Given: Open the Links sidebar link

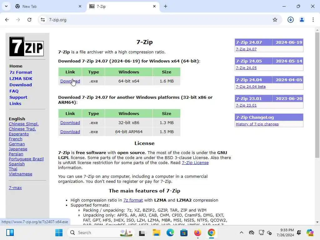Looking at the screenshot, I should coord(15,103).
